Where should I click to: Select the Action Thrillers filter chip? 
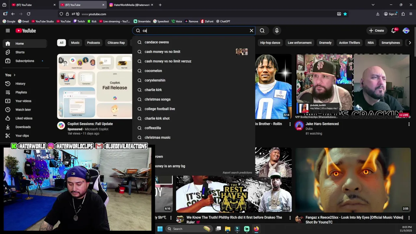349,43
